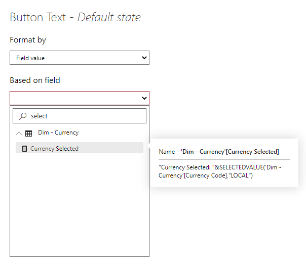The image size is (306, 266).
Task: Click the Based on field chevron arrow
Action: (144, 98)
